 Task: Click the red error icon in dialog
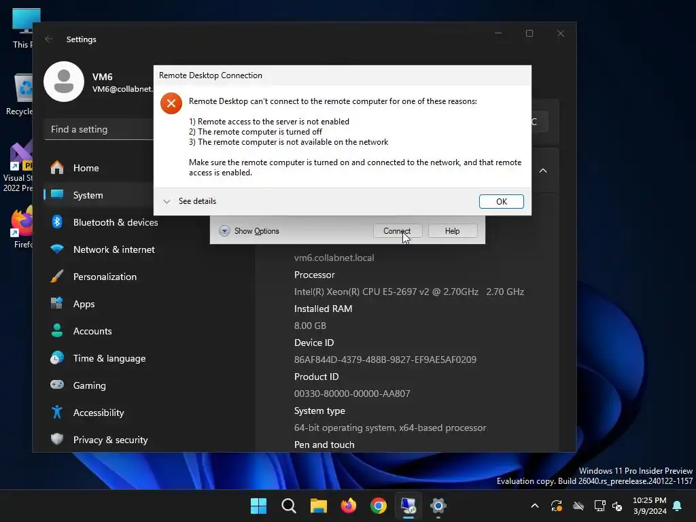[171, 103]
